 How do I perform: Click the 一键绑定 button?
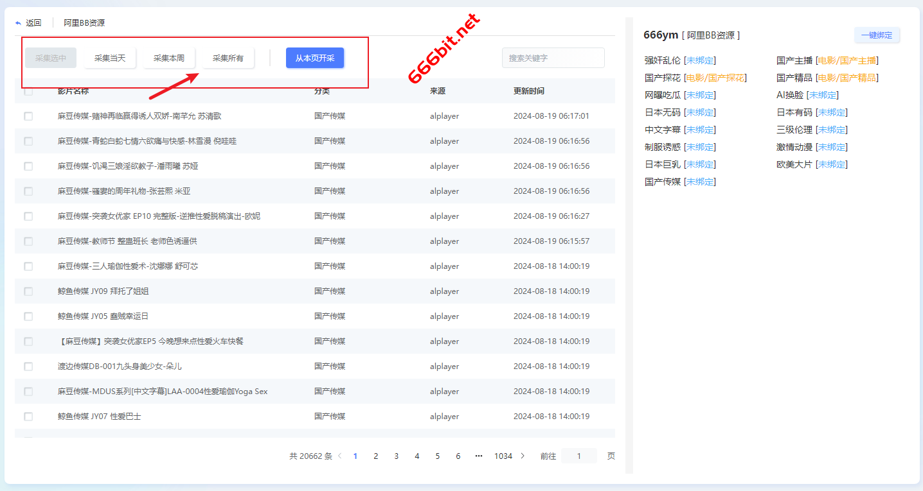(x=877, y=35)
